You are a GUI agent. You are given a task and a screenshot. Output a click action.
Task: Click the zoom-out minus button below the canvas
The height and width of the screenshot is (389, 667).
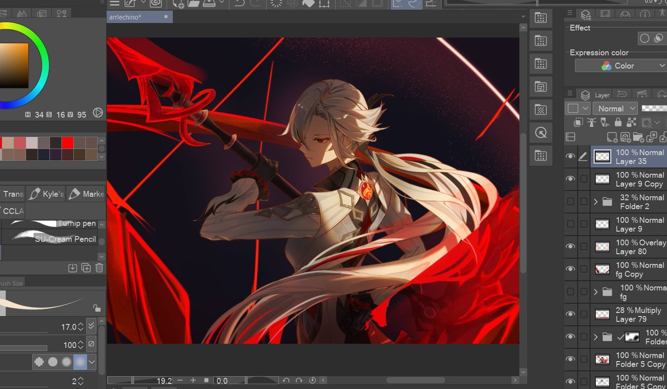[x=180, y=381]
